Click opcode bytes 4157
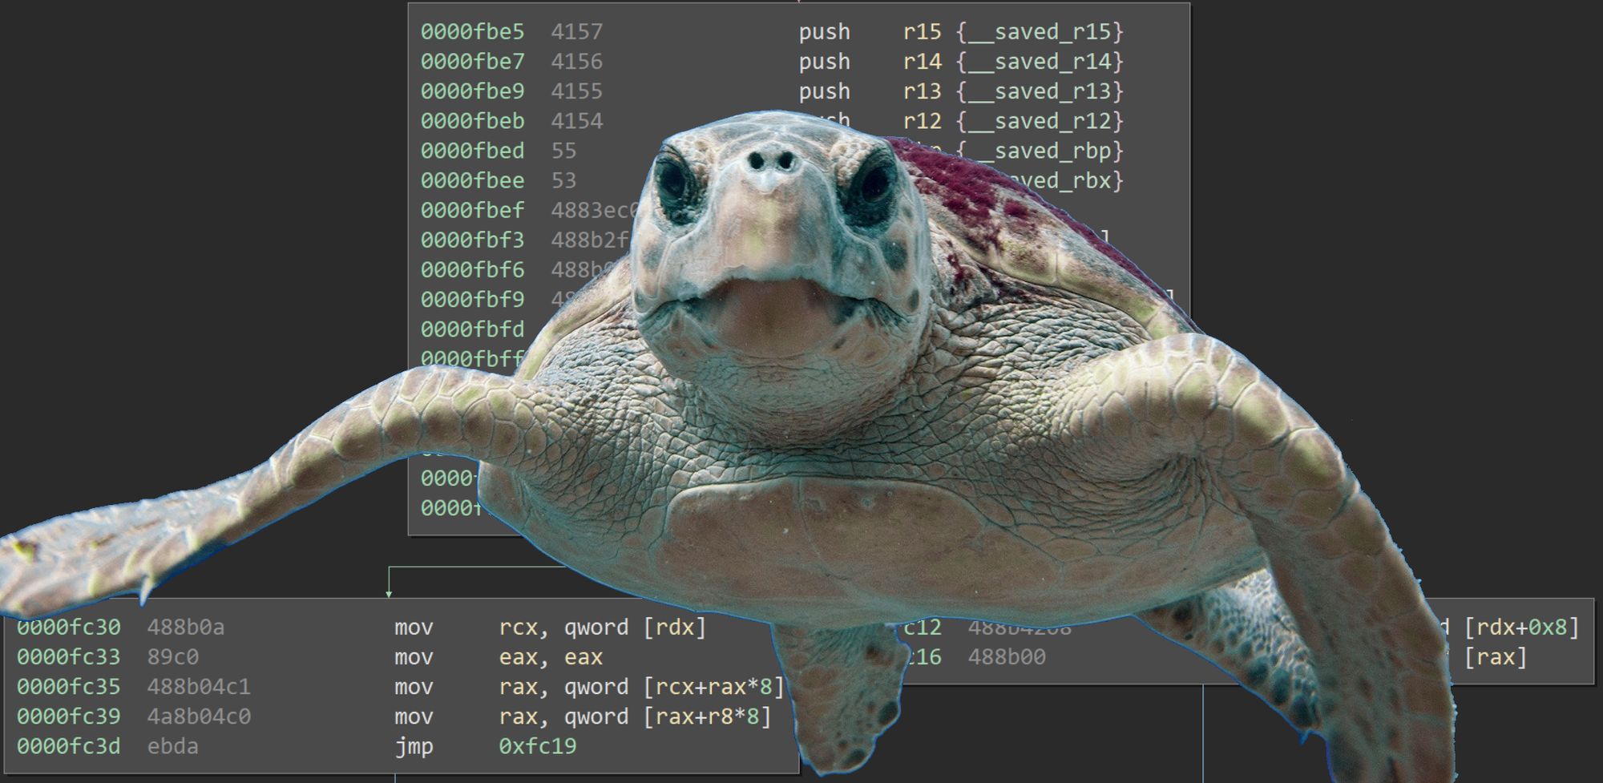Image resolution: width=1603 pixels, height=783 pixels. click(x=576, y=32)
